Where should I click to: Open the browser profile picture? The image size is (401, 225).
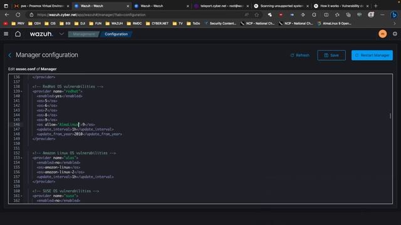(x=371, y=15)
